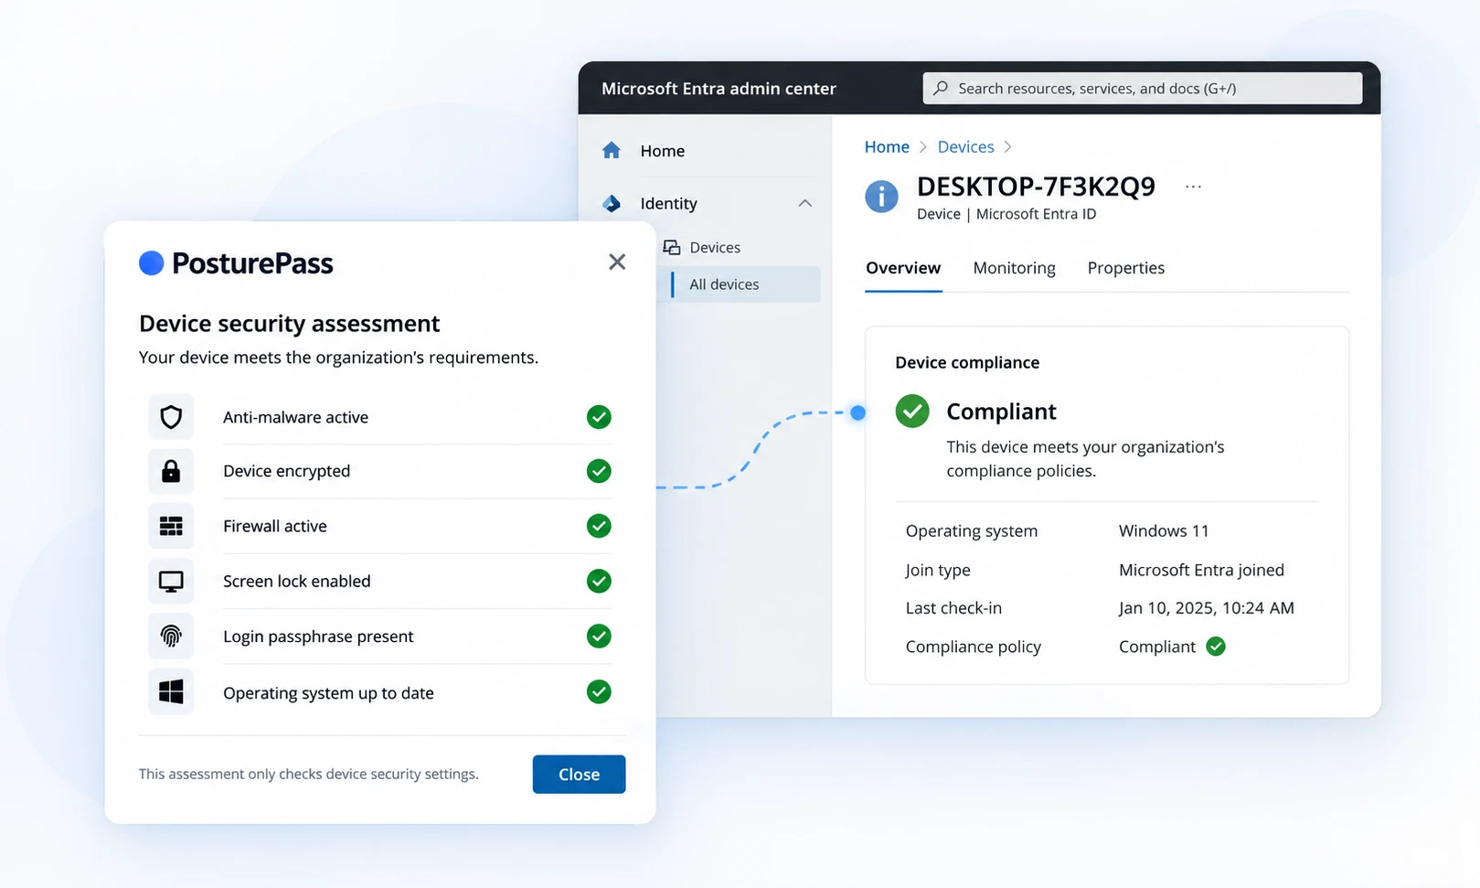Open Devices breadcrumb link
1480x888 pixels.
click(965, 147)
